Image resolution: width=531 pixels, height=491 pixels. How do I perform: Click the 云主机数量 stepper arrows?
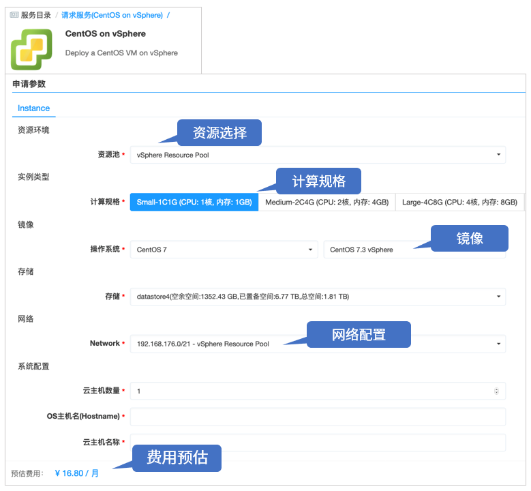coord(496,391)
